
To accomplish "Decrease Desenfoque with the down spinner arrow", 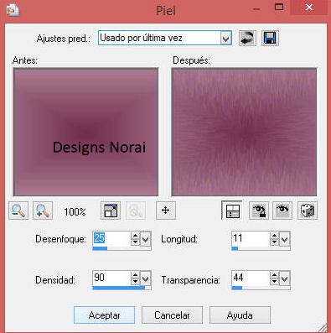I will [x=136, y=242].
